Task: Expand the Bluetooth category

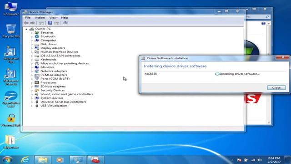Action: [x=32, y=36]
